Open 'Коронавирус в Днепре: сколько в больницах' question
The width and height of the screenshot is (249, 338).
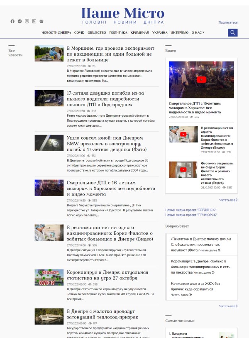(x=200, y=267)
